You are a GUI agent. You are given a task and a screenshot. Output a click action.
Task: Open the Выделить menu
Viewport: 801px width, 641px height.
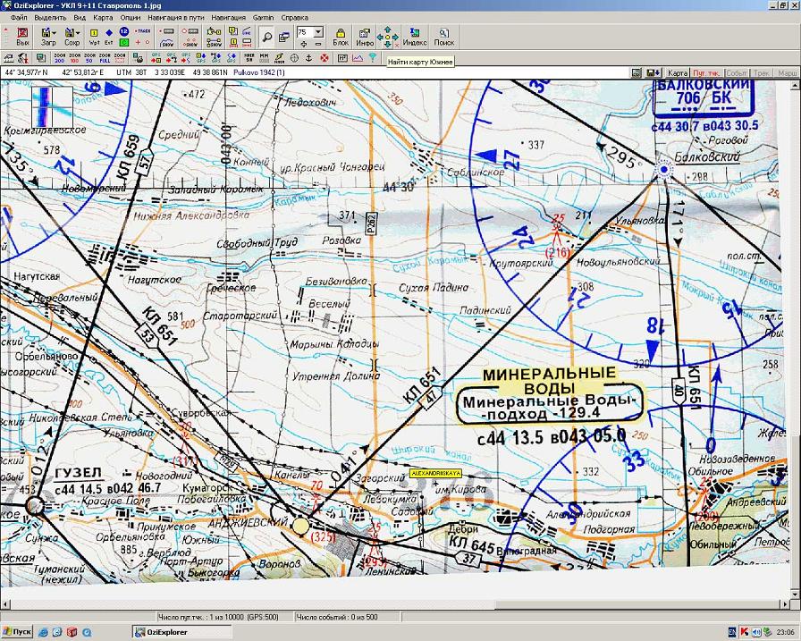(50, 17)
